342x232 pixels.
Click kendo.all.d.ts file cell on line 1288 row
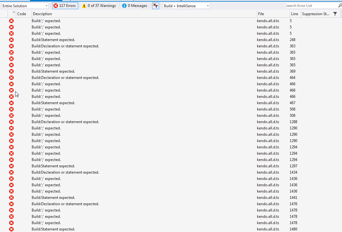tap(268, 122)
